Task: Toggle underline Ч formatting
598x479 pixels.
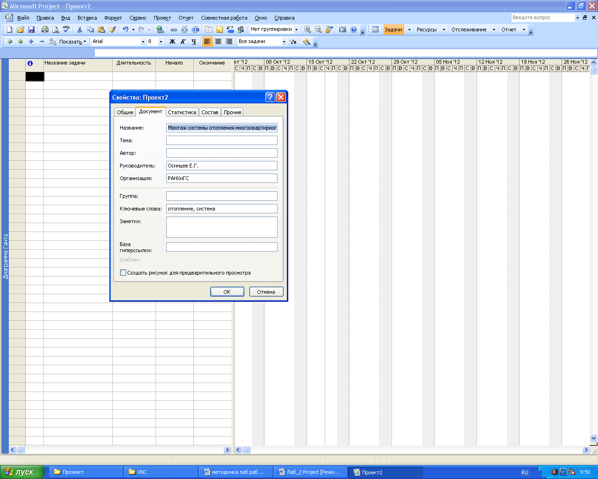Action: [194, 42]
